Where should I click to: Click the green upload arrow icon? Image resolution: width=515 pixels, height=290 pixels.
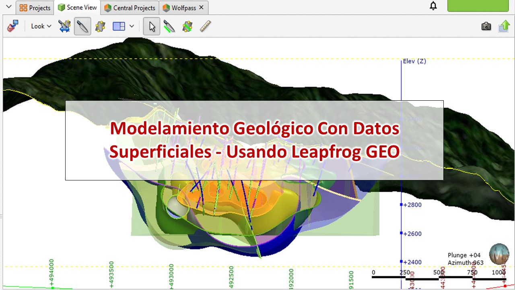(504, 27)
